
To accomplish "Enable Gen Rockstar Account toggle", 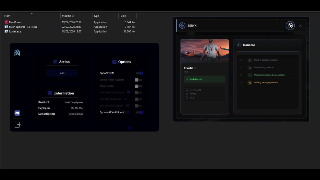I will tap(138, 93).
